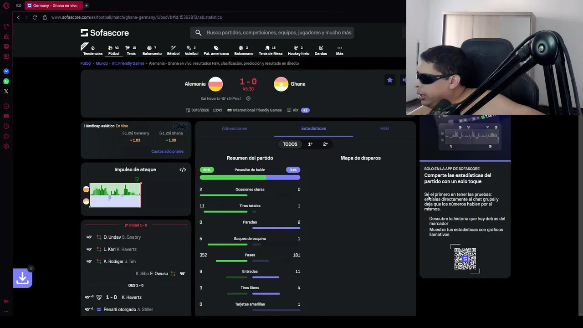Open the extensions cube icon in sidebar
Viewport: 583px width, 328px height.
6,136
